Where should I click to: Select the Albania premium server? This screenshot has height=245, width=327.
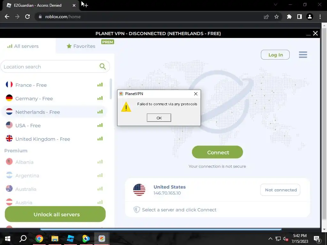pos(55,162)
